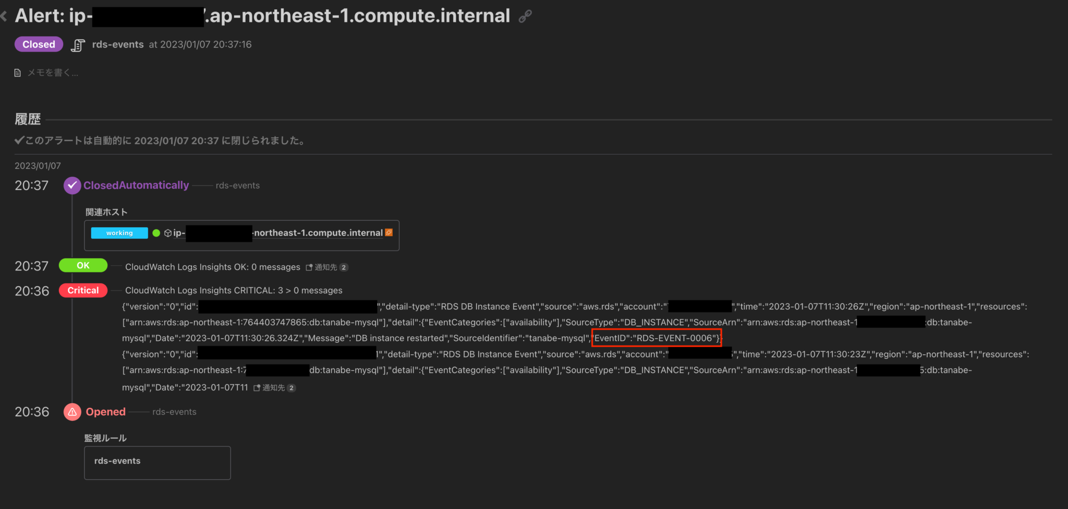1068x509 pixels.
Task: Open the rds-events rule under 監視ルール
Action: coord(117,461)
